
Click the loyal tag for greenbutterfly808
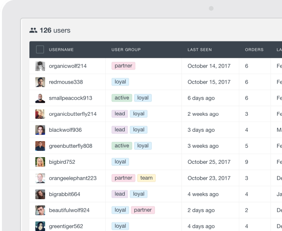143,146
